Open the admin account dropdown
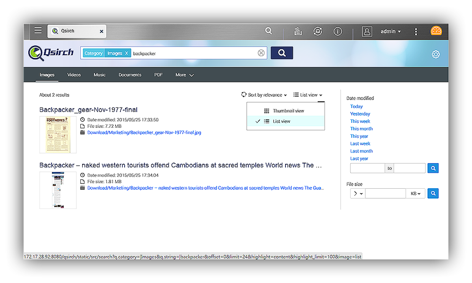This screenshot has width=472, height=283. 390,31
